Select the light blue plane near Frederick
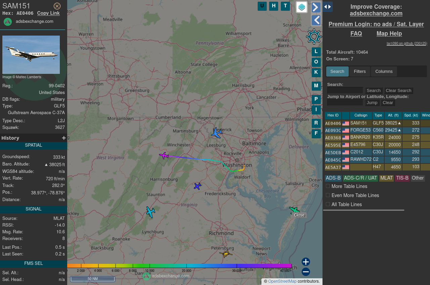This screenshot has width=430, height=285. pos(217,133)
